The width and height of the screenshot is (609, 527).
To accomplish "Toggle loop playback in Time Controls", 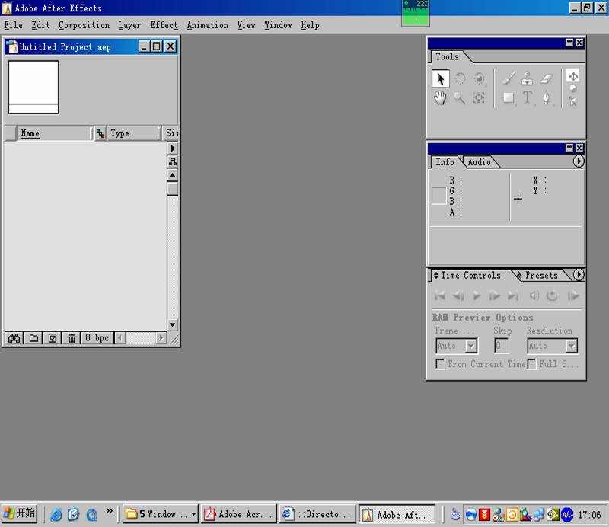I will pyautogui.click(x=552, y=296).
